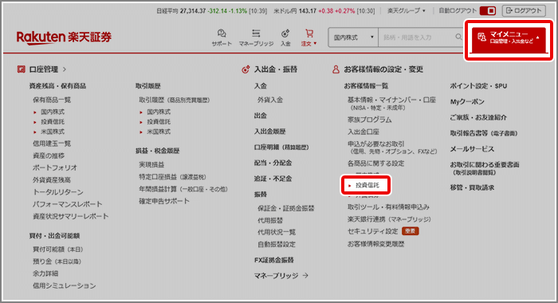The image size is (558, 303).
Task: Collapse the マイメニュー button
Action: (x=509, y=40)
